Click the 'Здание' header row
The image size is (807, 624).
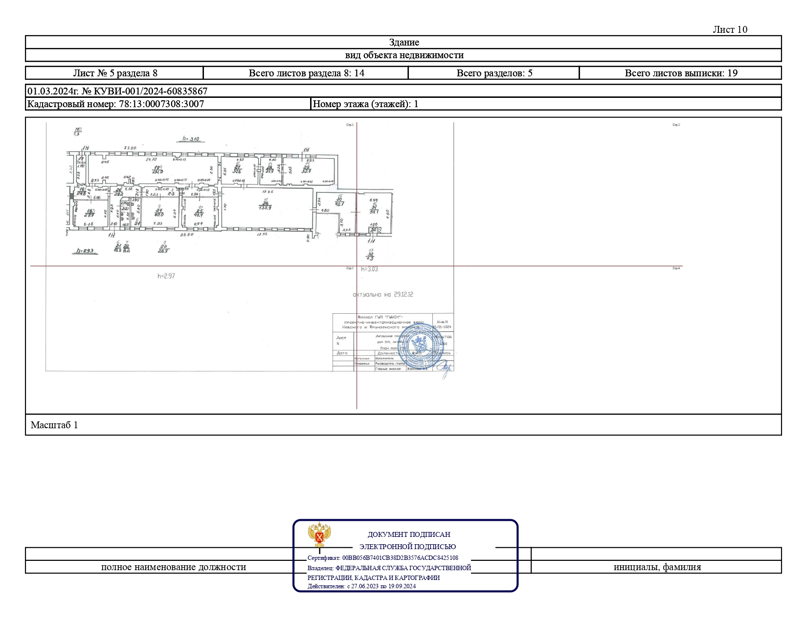pos(403,42)
